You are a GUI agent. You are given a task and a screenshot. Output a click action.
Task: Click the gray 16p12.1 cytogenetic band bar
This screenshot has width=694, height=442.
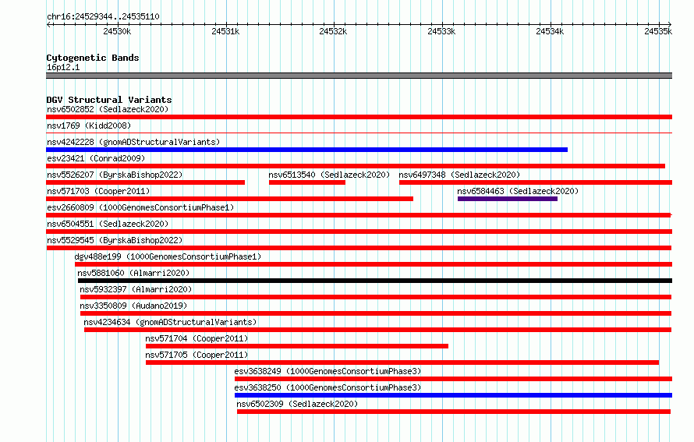(359, 76)
